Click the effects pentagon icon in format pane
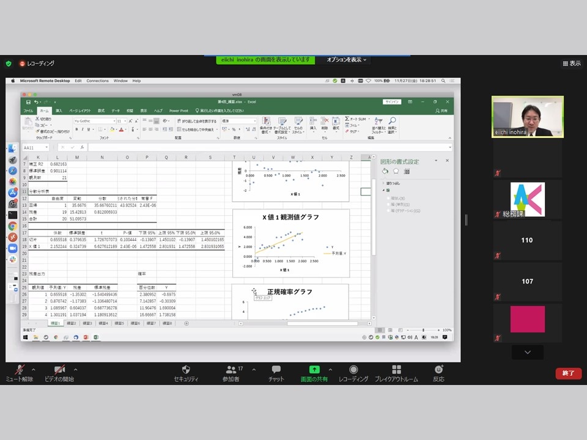 point(396,171)
